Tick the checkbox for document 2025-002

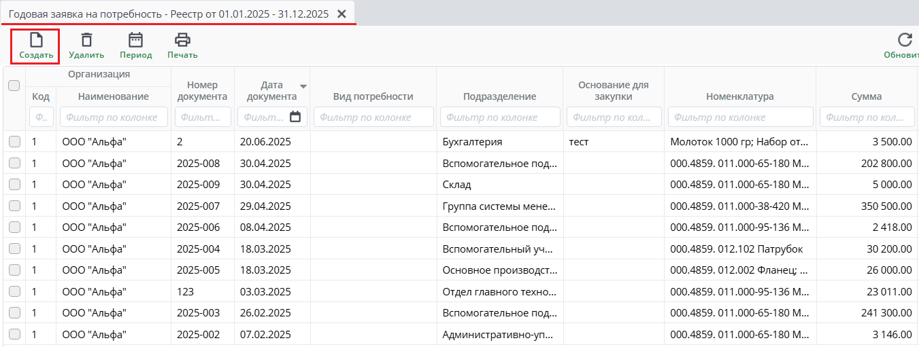14,334
